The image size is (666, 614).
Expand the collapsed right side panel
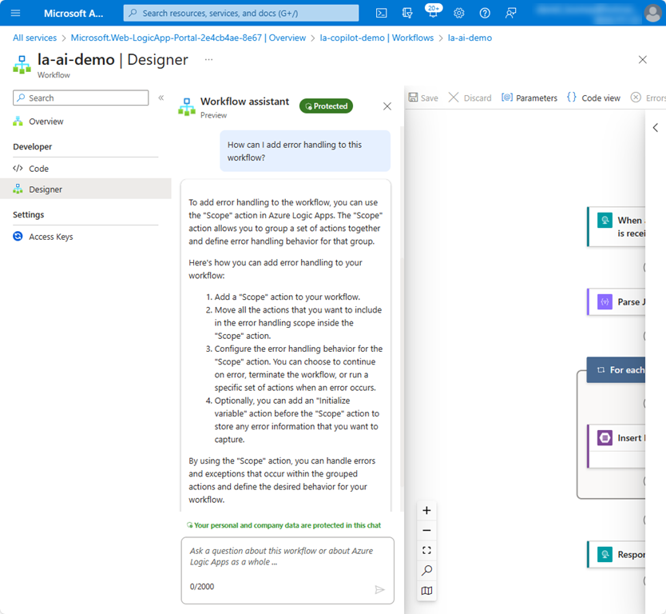656,128
